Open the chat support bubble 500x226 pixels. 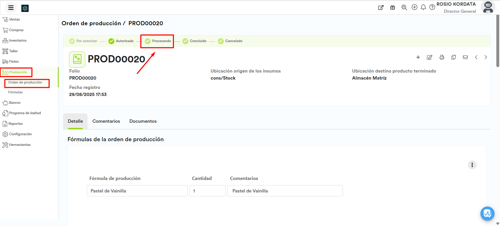pos(487,213)
